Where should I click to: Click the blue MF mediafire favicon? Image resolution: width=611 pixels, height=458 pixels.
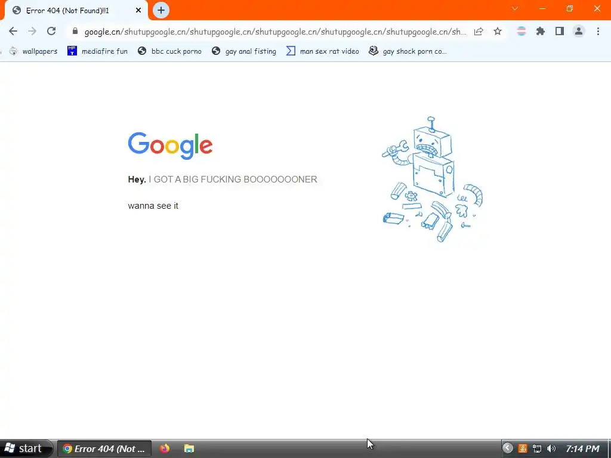(72, 51)
